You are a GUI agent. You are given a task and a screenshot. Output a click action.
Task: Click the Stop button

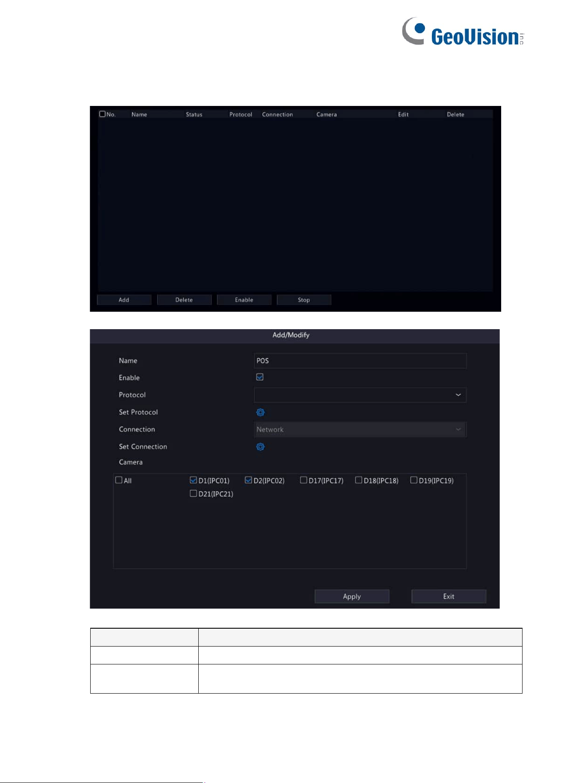pos(304,300)
